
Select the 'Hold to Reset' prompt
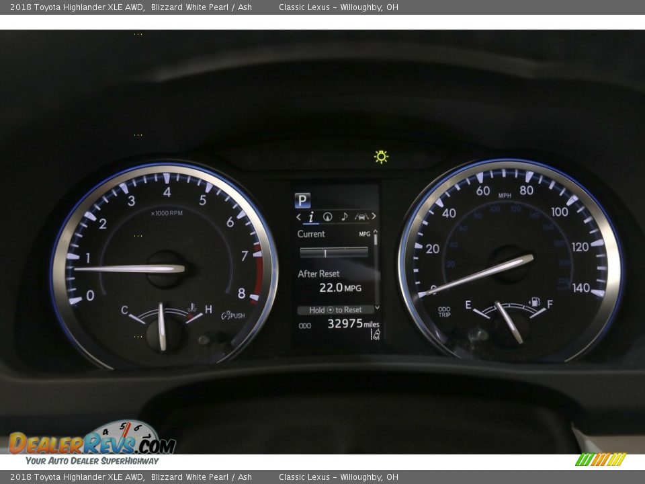tap(336, 310)
